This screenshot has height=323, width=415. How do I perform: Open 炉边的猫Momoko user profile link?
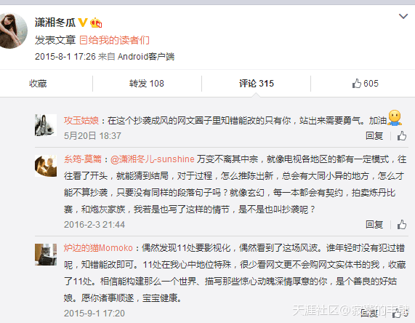98,248
